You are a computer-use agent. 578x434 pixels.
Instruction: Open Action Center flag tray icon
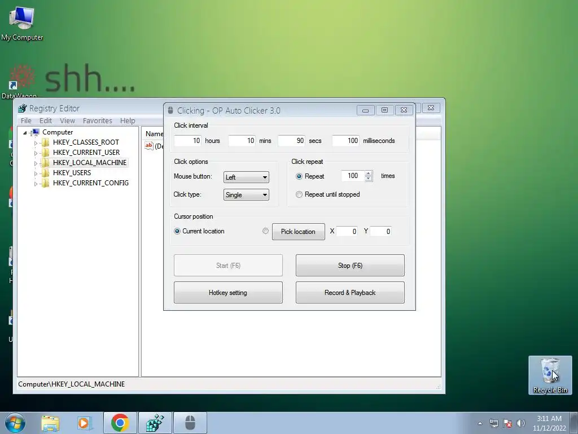(507, 423)
